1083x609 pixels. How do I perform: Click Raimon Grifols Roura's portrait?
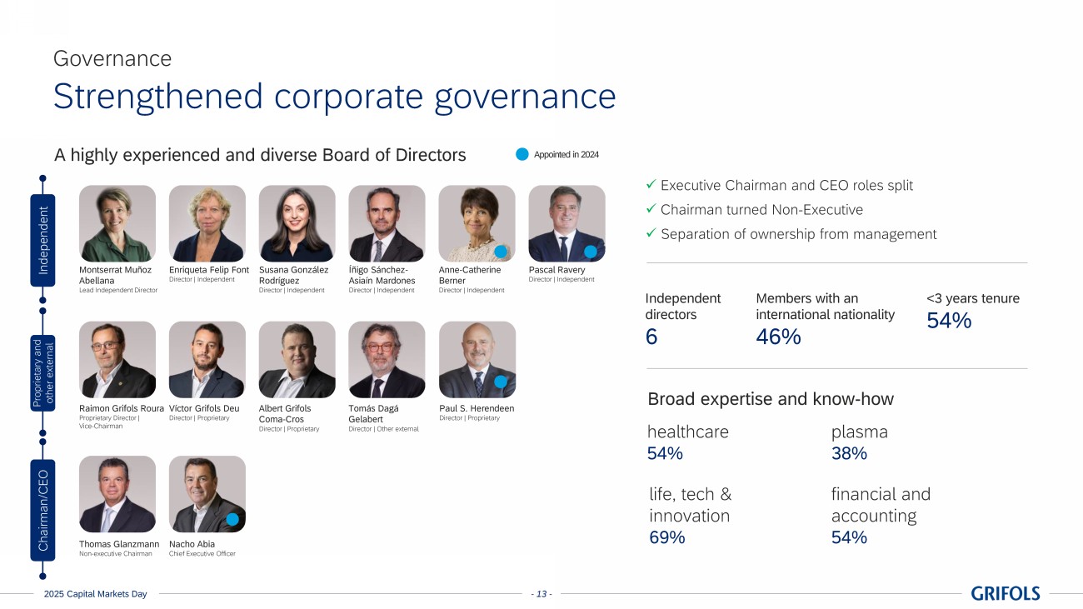[x=117, y=360]
